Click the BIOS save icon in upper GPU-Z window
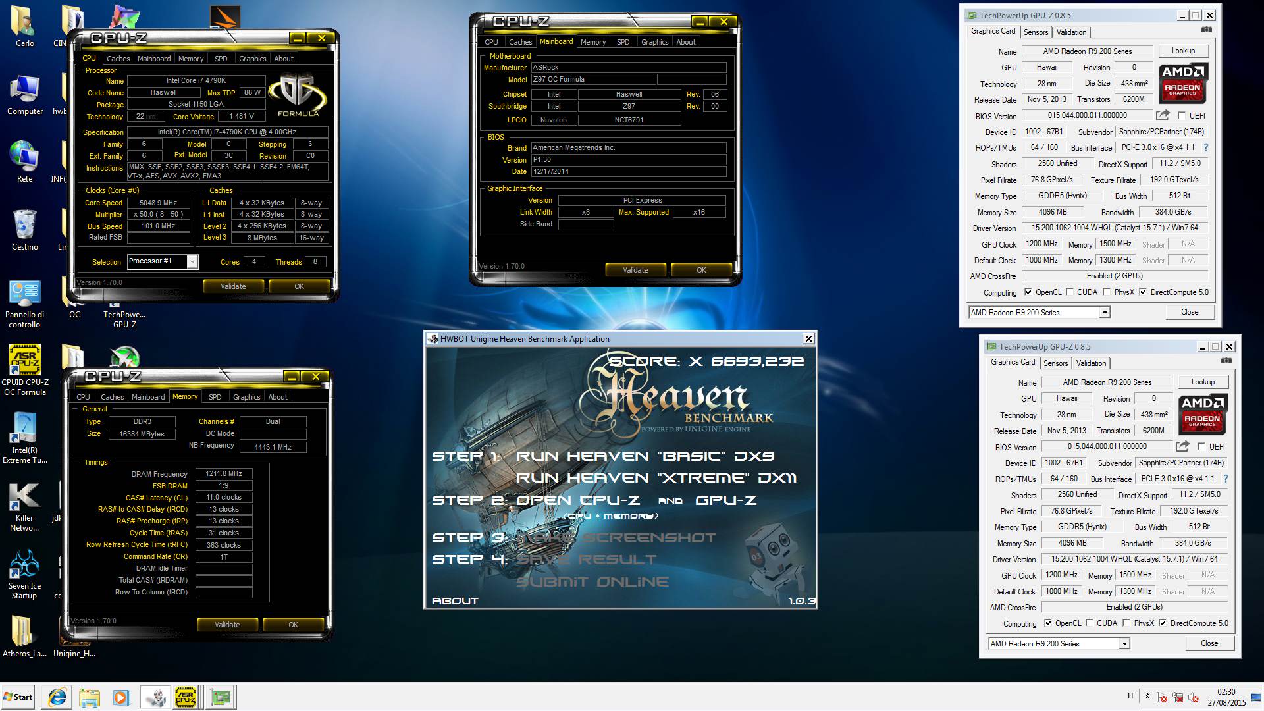Viewport: 1264px width, 711px height. (1163, 115)
